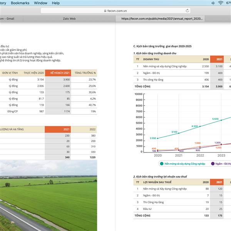Select the fecon annual report tab

160,19
